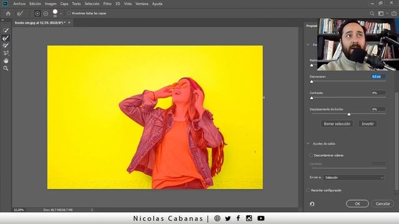399x224 pixels.
Task: Close the fondo ses.jpg document tab
Action: (x=69, y=22)
